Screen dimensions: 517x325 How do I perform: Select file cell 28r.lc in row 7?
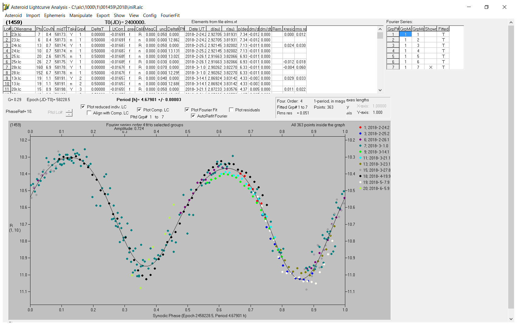point(23,67)
